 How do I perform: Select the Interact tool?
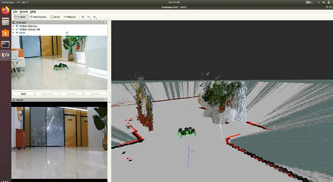[20, 17]
